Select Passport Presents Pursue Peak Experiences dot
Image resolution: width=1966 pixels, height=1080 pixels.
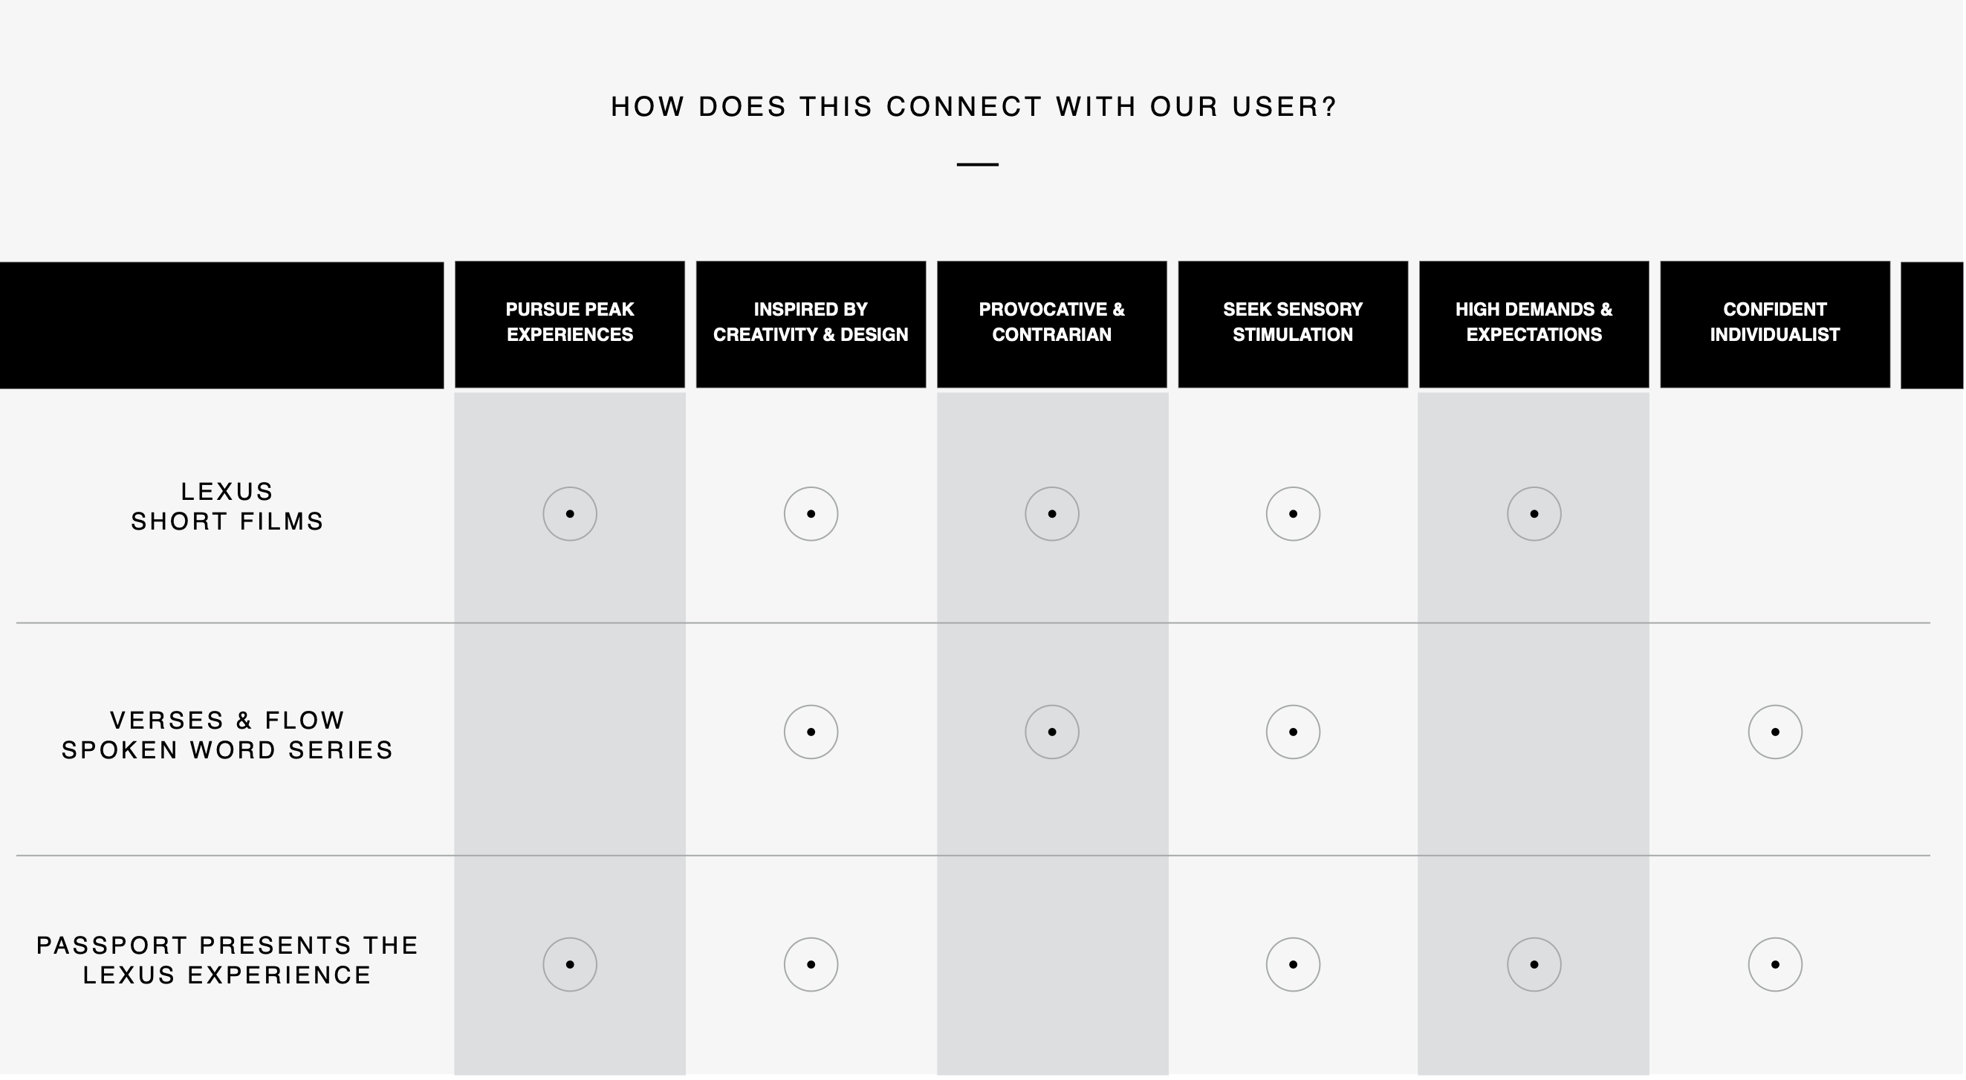(x=570, y=966)
